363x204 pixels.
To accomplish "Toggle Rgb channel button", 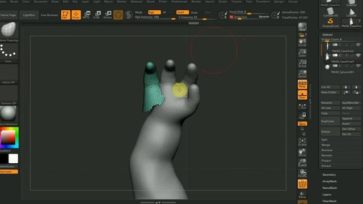I will click(x=154, y=12).
